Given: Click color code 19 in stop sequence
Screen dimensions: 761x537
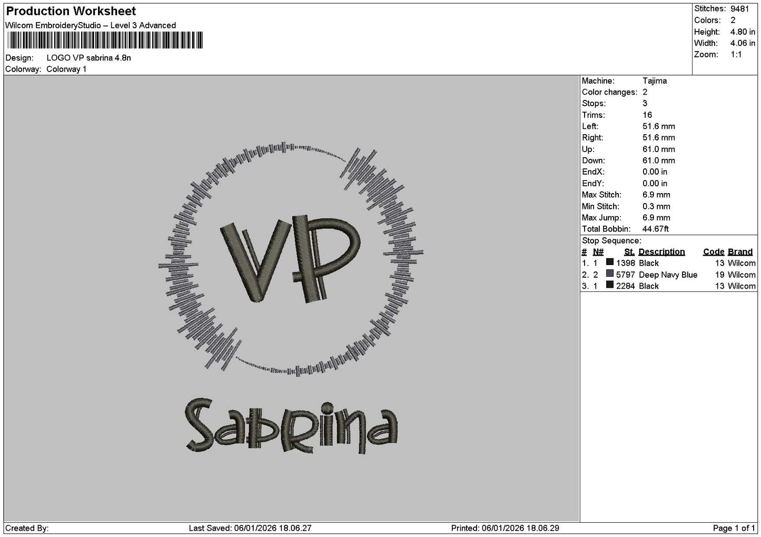Looking at the screenshot, I should pos(720,275).
